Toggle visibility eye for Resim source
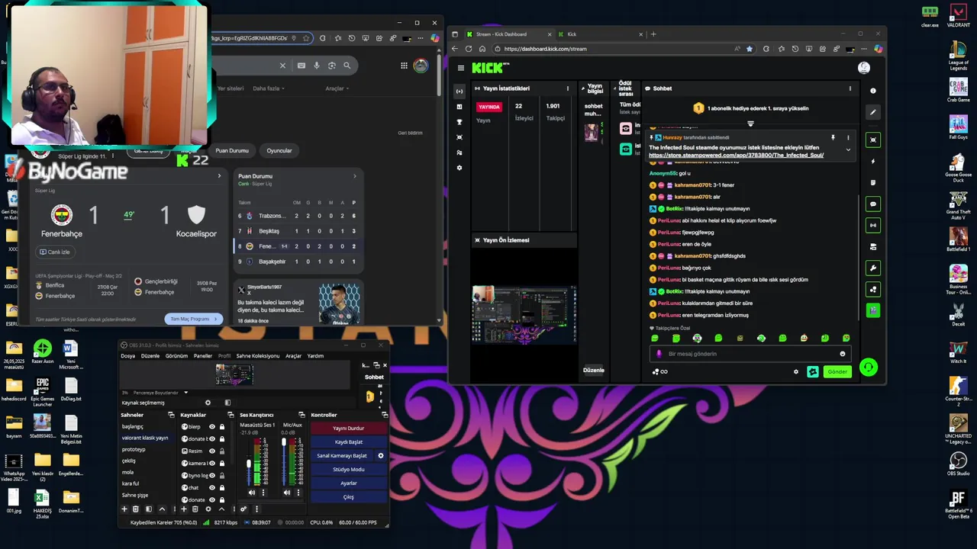 coord(212,451)
